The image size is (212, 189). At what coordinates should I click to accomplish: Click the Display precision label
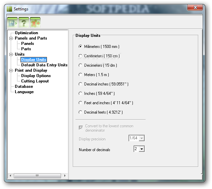coord(92,139)
